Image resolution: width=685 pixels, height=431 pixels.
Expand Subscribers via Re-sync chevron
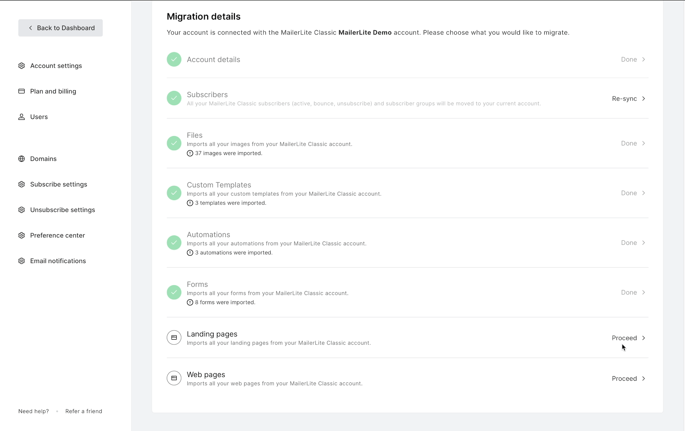click(x=644, y=99)
